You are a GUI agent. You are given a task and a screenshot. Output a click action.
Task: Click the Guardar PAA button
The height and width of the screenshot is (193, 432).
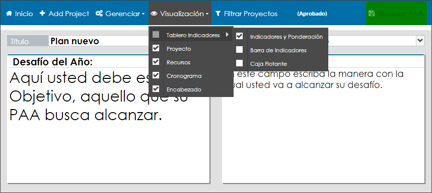[x=396, y=13]
